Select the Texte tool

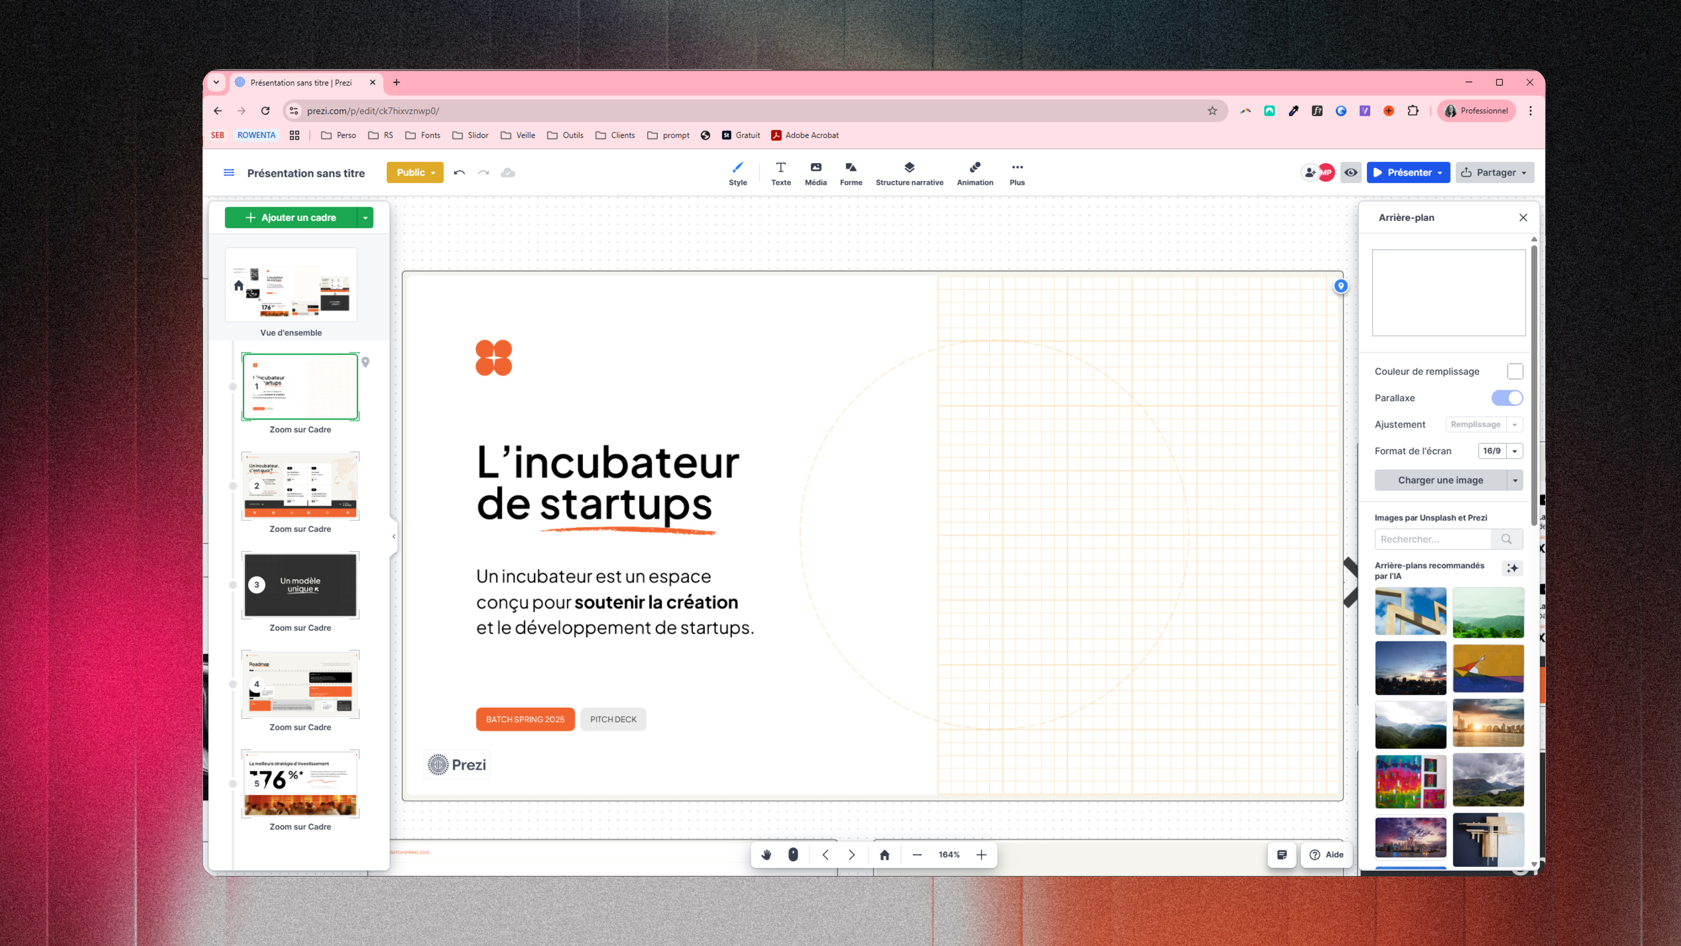click(x=780, y=173)
